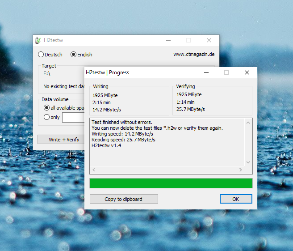Minimize the main H2testw window
The width and height of the screenshot is (293, 251).
[168, 40]
